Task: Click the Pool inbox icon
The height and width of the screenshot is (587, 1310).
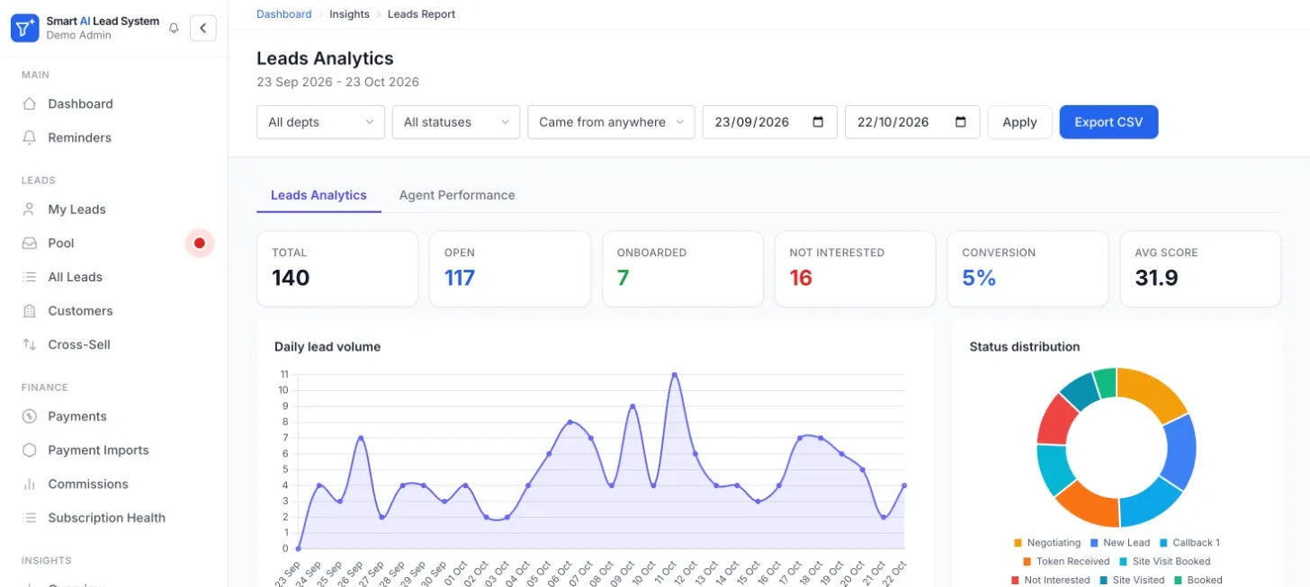Action: pyautogui.click(x=30, y=243)
